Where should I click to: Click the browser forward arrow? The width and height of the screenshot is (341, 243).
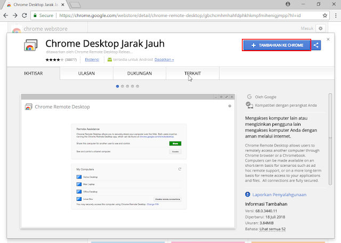[x=15, y=15]
